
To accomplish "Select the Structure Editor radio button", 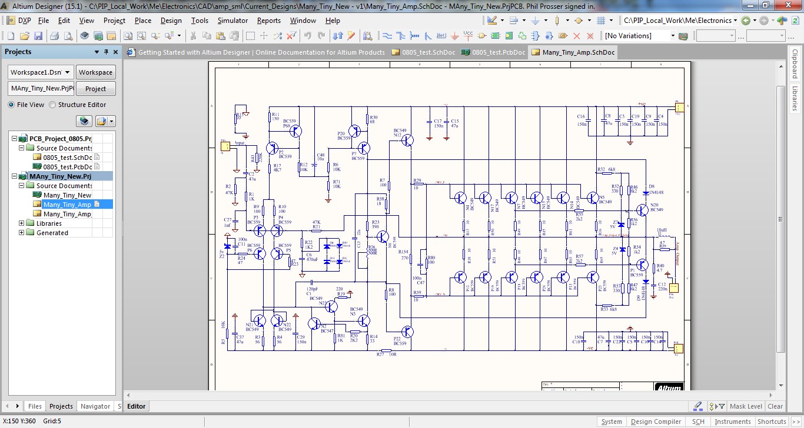I will pyautogui.click(x=52, y=105).
